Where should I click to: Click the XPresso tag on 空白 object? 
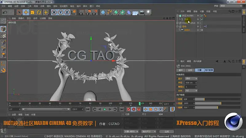pos(205,26)
